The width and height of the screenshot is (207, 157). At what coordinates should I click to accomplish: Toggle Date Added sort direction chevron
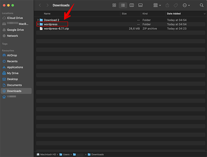point(205,14)
